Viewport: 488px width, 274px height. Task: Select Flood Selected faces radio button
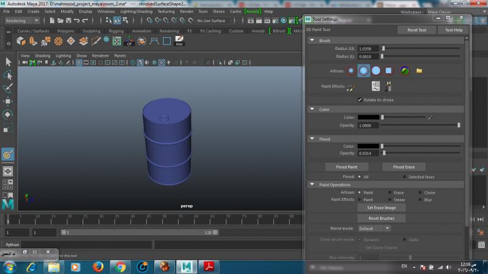[x=404, y=177]
